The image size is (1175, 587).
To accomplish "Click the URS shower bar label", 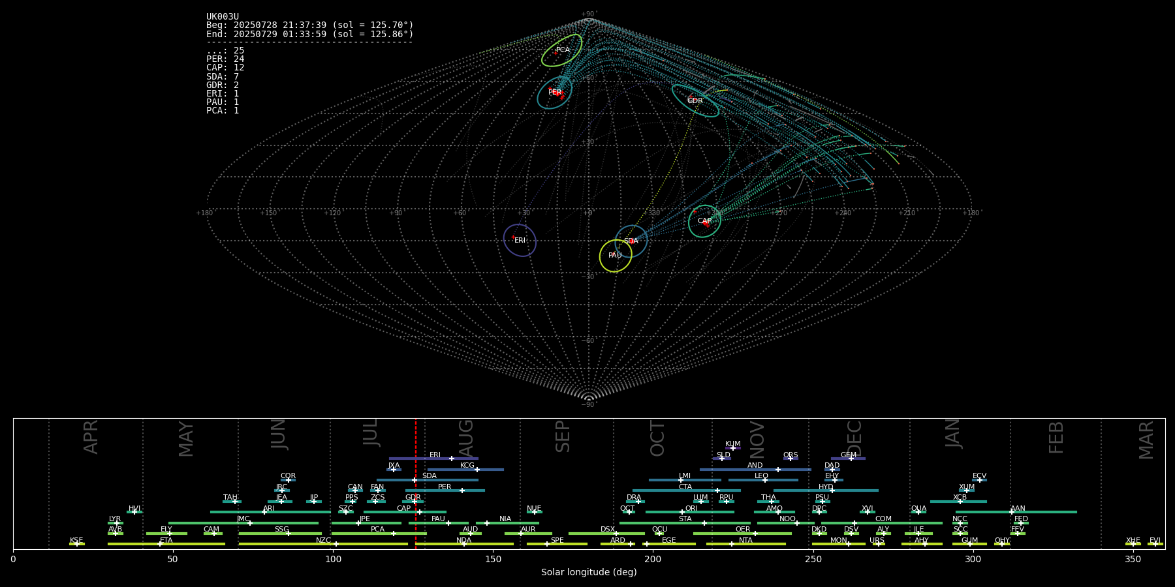I will [877, 541].
